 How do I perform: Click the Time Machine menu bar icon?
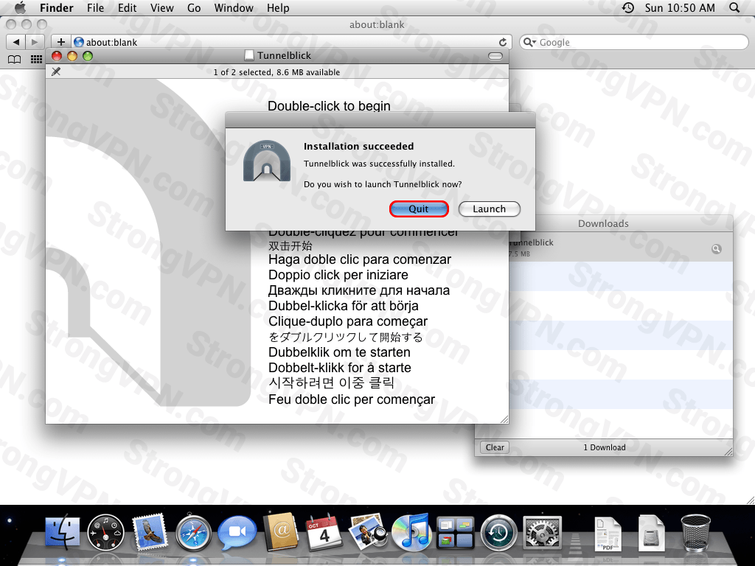coord(628,7)
